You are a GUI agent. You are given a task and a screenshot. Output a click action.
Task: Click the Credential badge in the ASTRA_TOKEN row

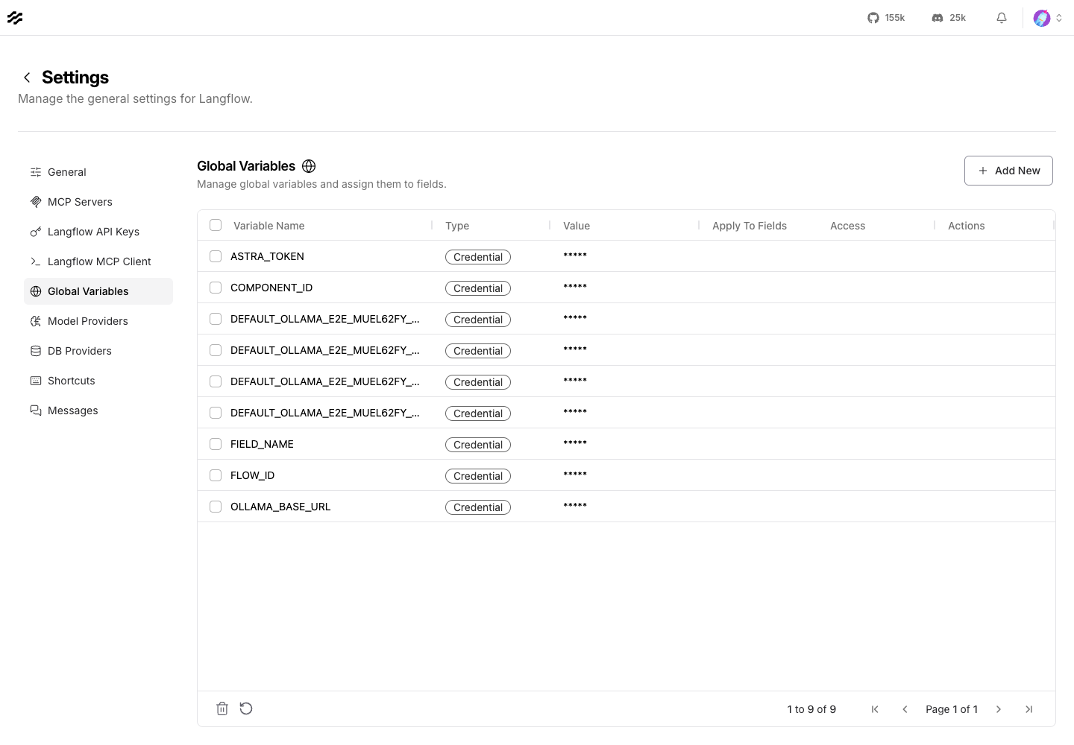pos(478,257)
